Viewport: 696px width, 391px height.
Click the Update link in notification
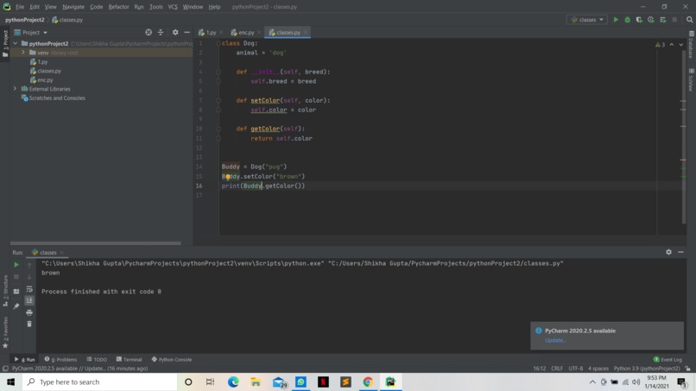pos(555,340)
